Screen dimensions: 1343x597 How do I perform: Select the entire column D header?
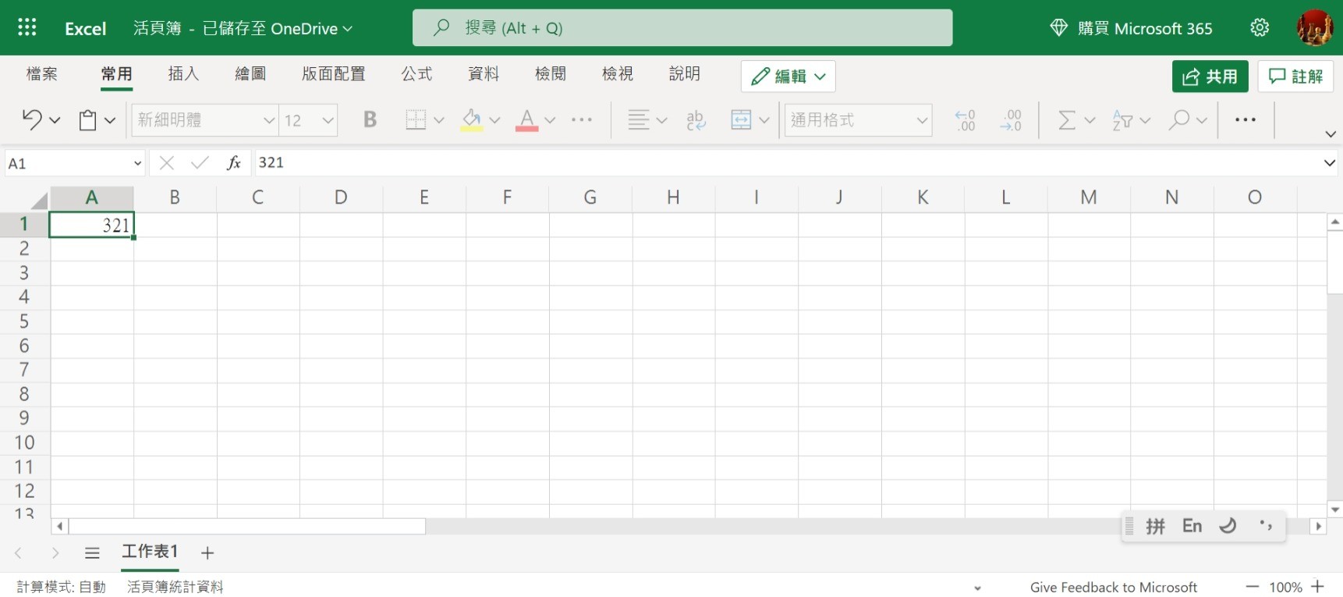pyautogui.click(x=341, y=197)
